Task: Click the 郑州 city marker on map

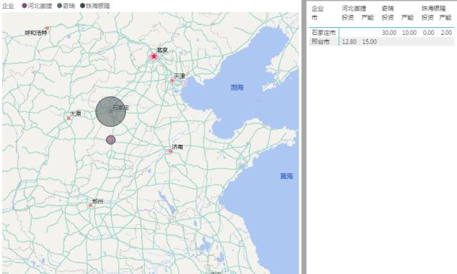Action: (91, 205)
